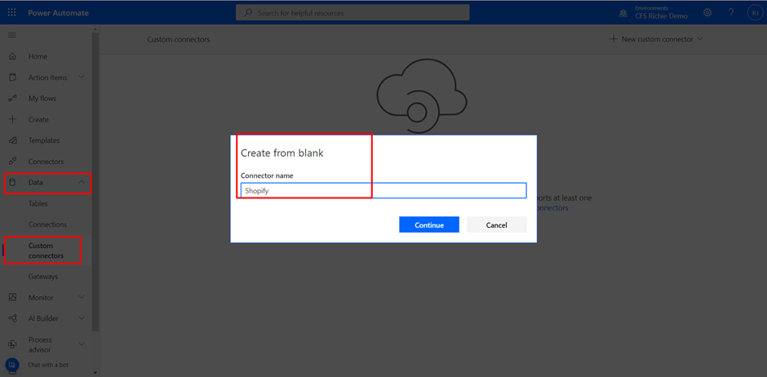The width and height of the screenshot is (767, 377).
Task: Expand the Process advisor chevron
Action: (82, 344)
